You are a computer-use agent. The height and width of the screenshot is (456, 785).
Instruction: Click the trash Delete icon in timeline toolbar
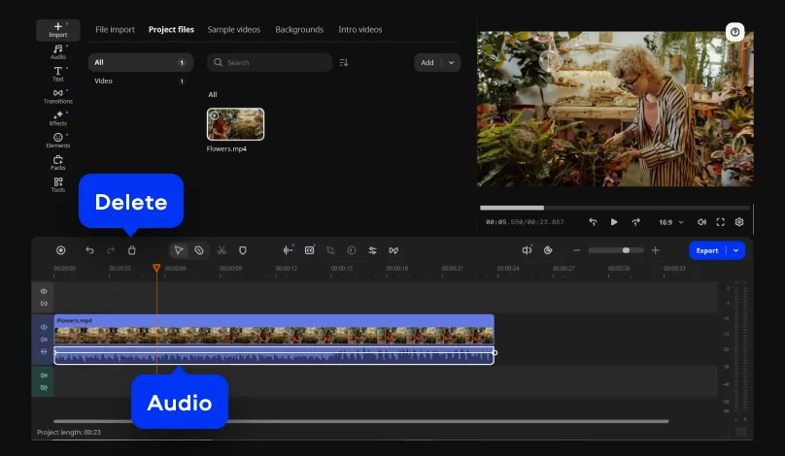(x=132, y=250)
